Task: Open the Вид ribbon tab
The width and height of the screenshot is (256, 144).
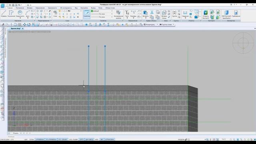Action: point(76,8)
